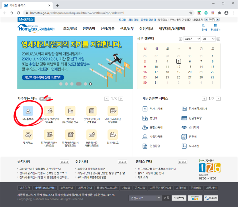The width and height of the screenshot is (238, 207).
Task: Expand the 관련사이트 dropdown
Action: click(x=145, y=198)
